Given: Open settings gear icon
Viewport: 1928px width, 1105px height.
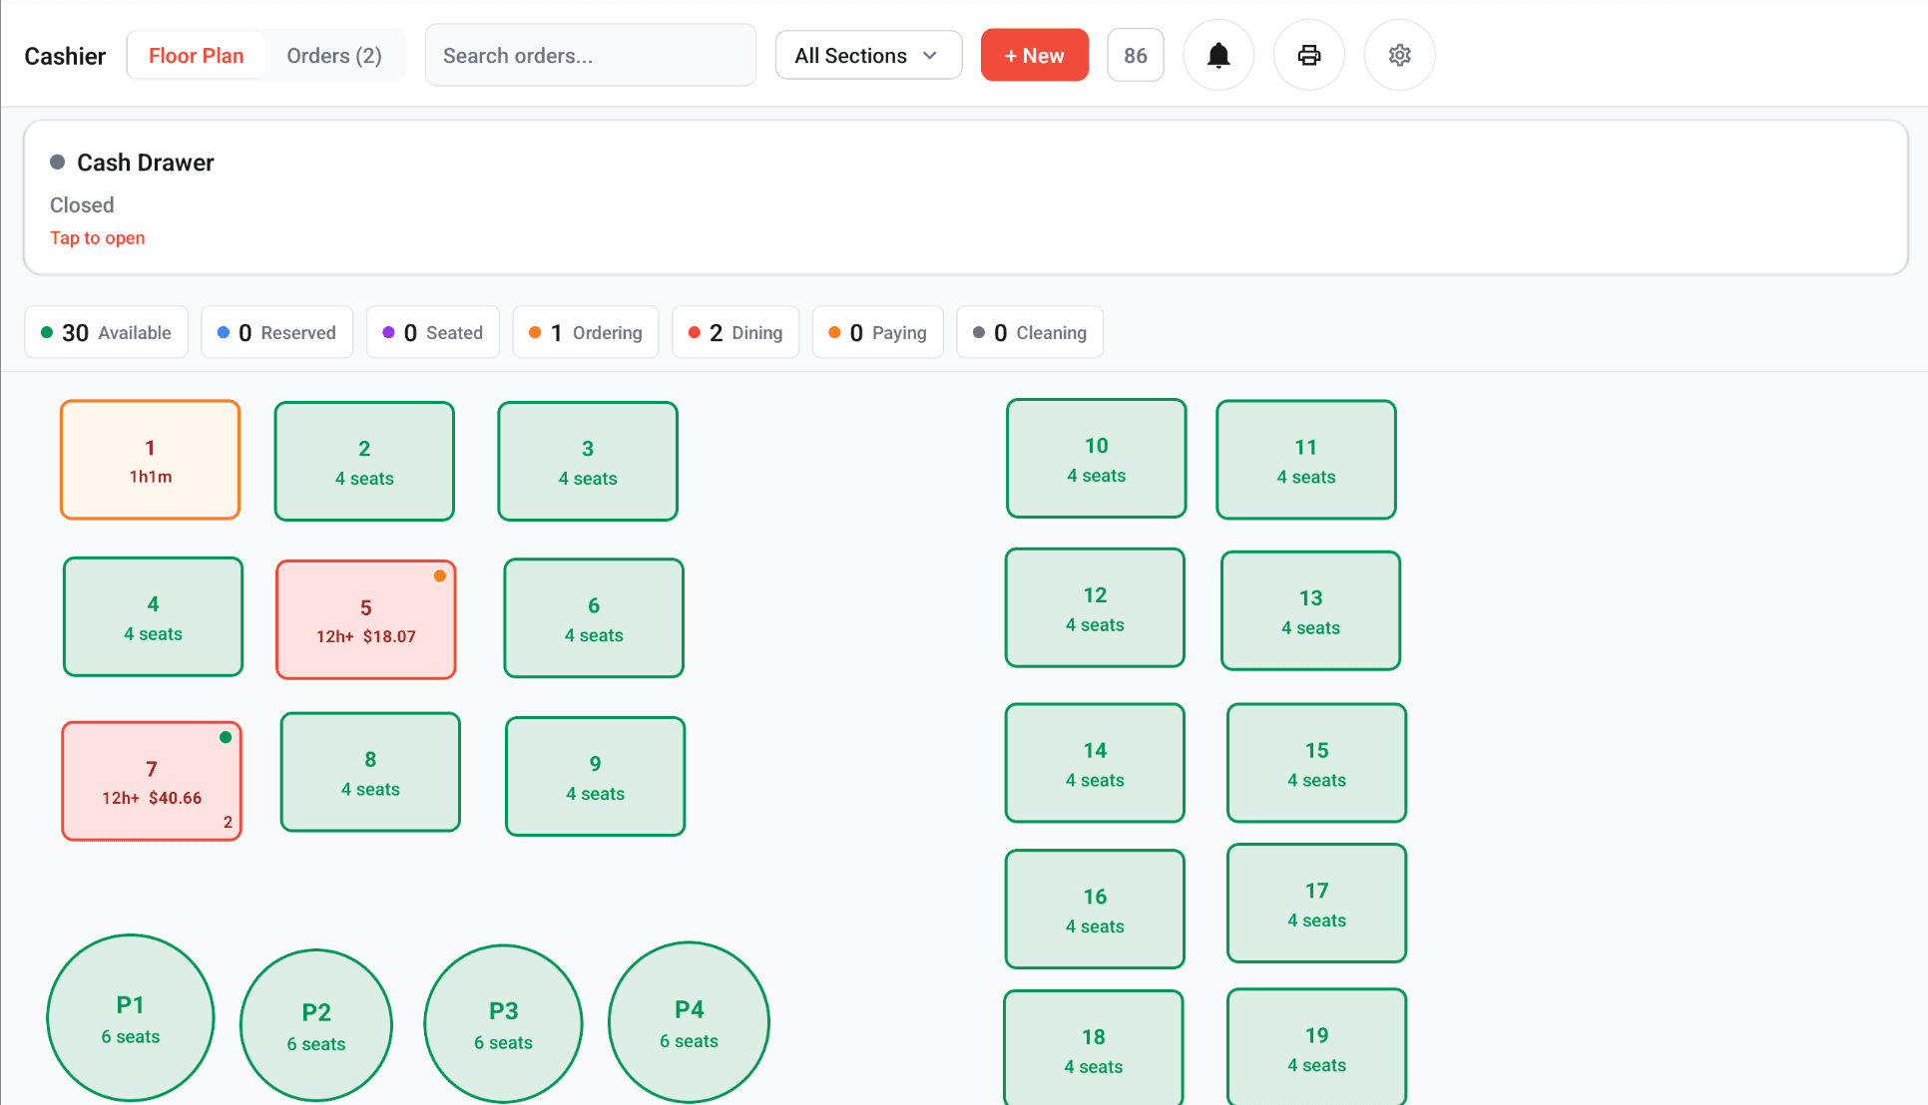Looking at the screenshot, I should [1399, 55].
